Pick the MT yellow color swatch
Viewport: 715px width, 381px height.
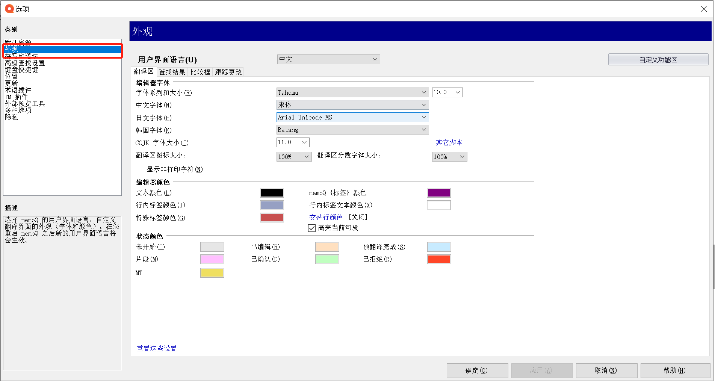click(x=212, y=273)
